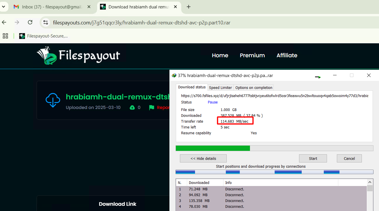Expand the tab search dropdown
The image size is (379, 211).
[x=3, y=7]
